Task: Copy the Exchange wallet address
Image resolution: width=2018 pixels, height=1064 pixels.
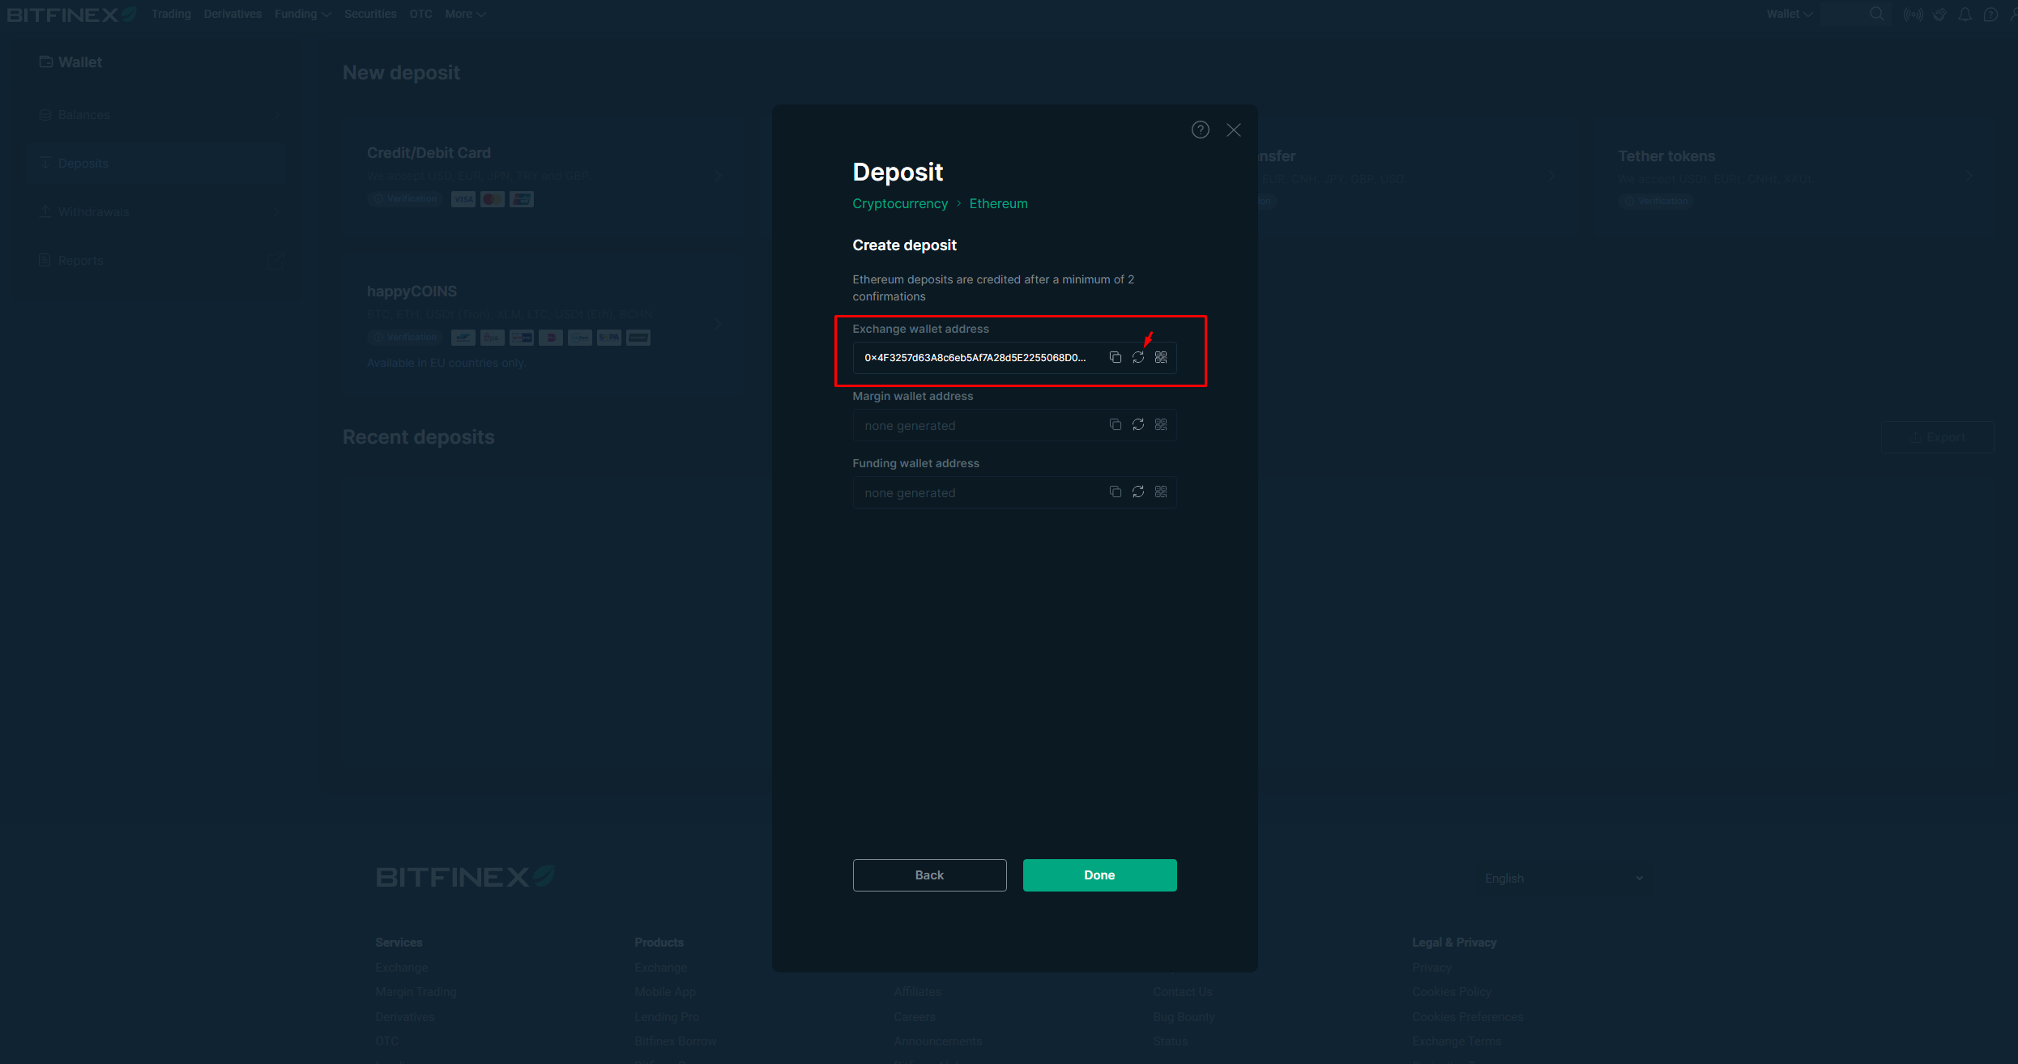Action: pos(1116,357)
